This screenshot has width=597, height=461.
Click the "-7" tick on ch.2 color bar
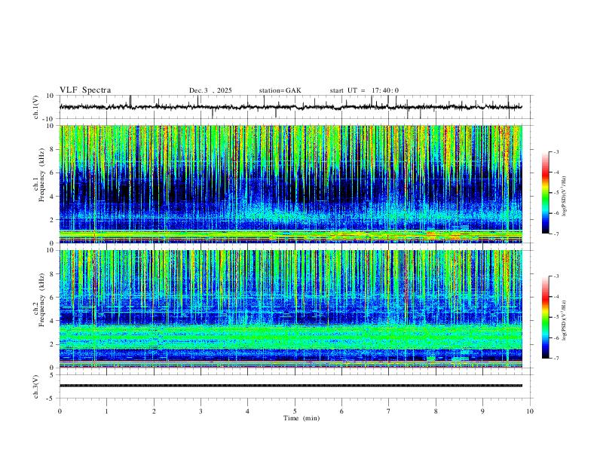(556, 359)
